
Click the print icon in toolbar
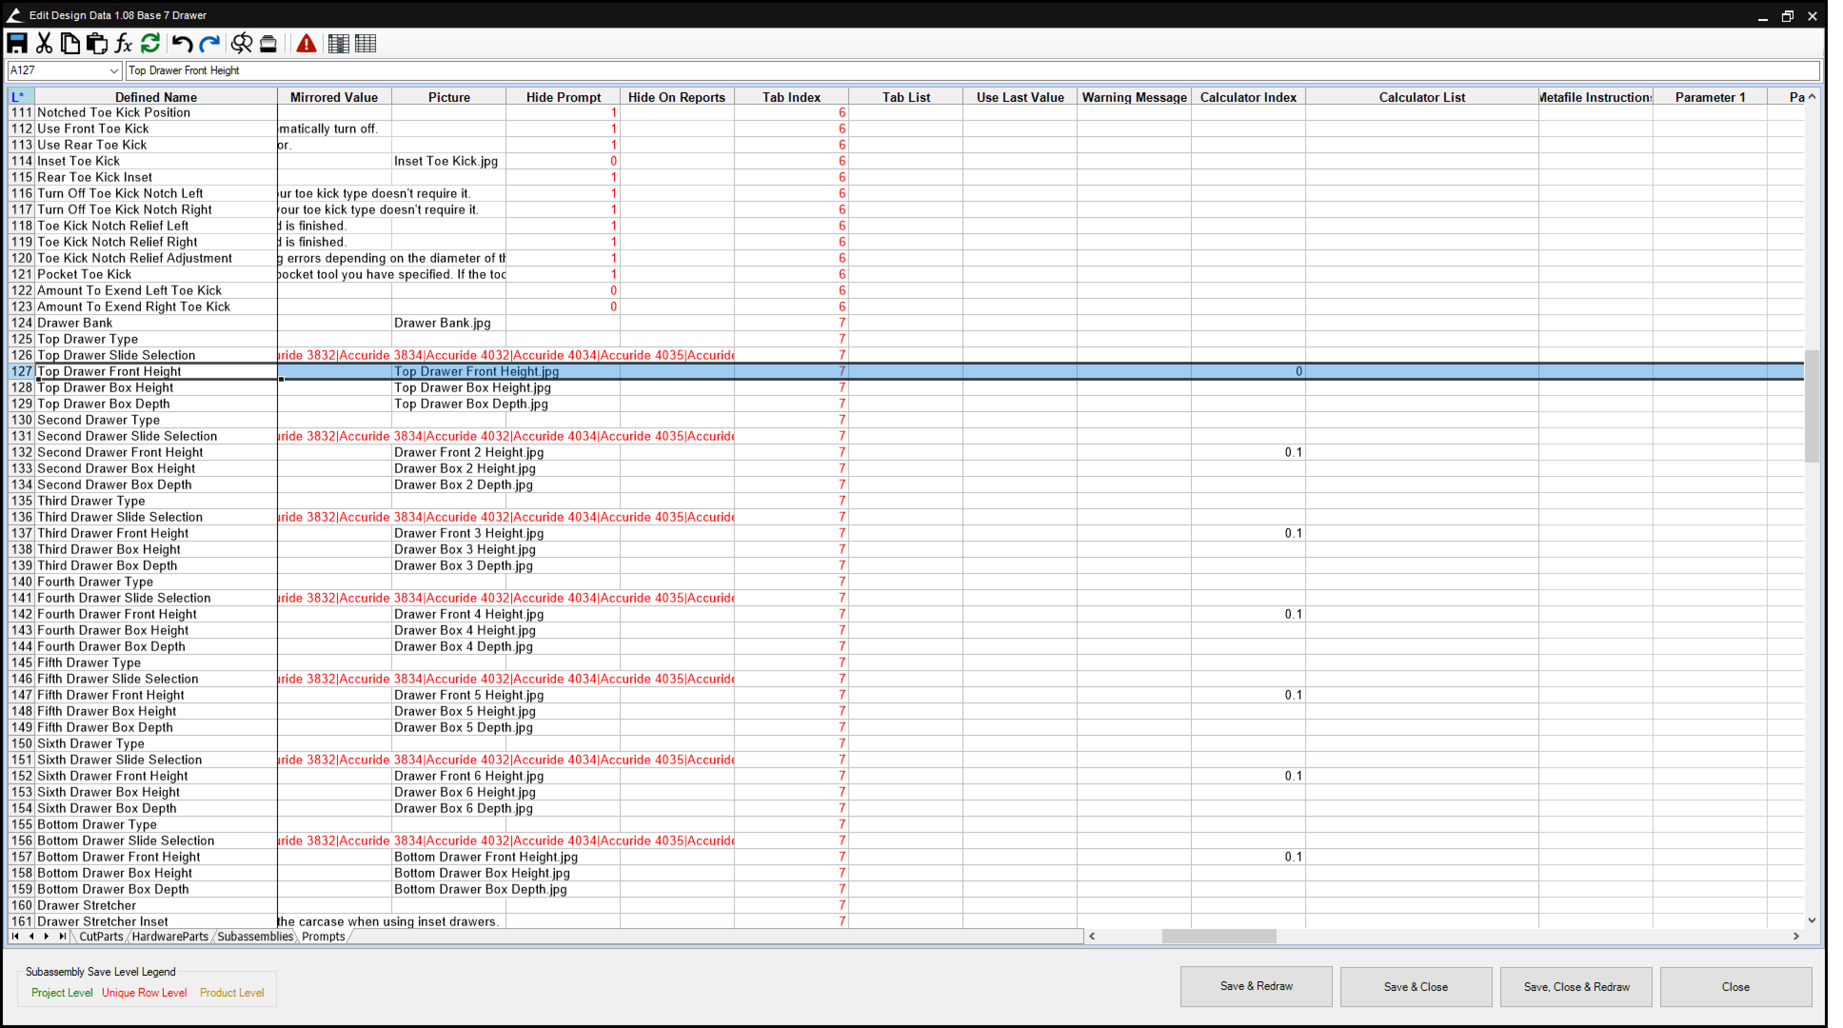[268, 44]
